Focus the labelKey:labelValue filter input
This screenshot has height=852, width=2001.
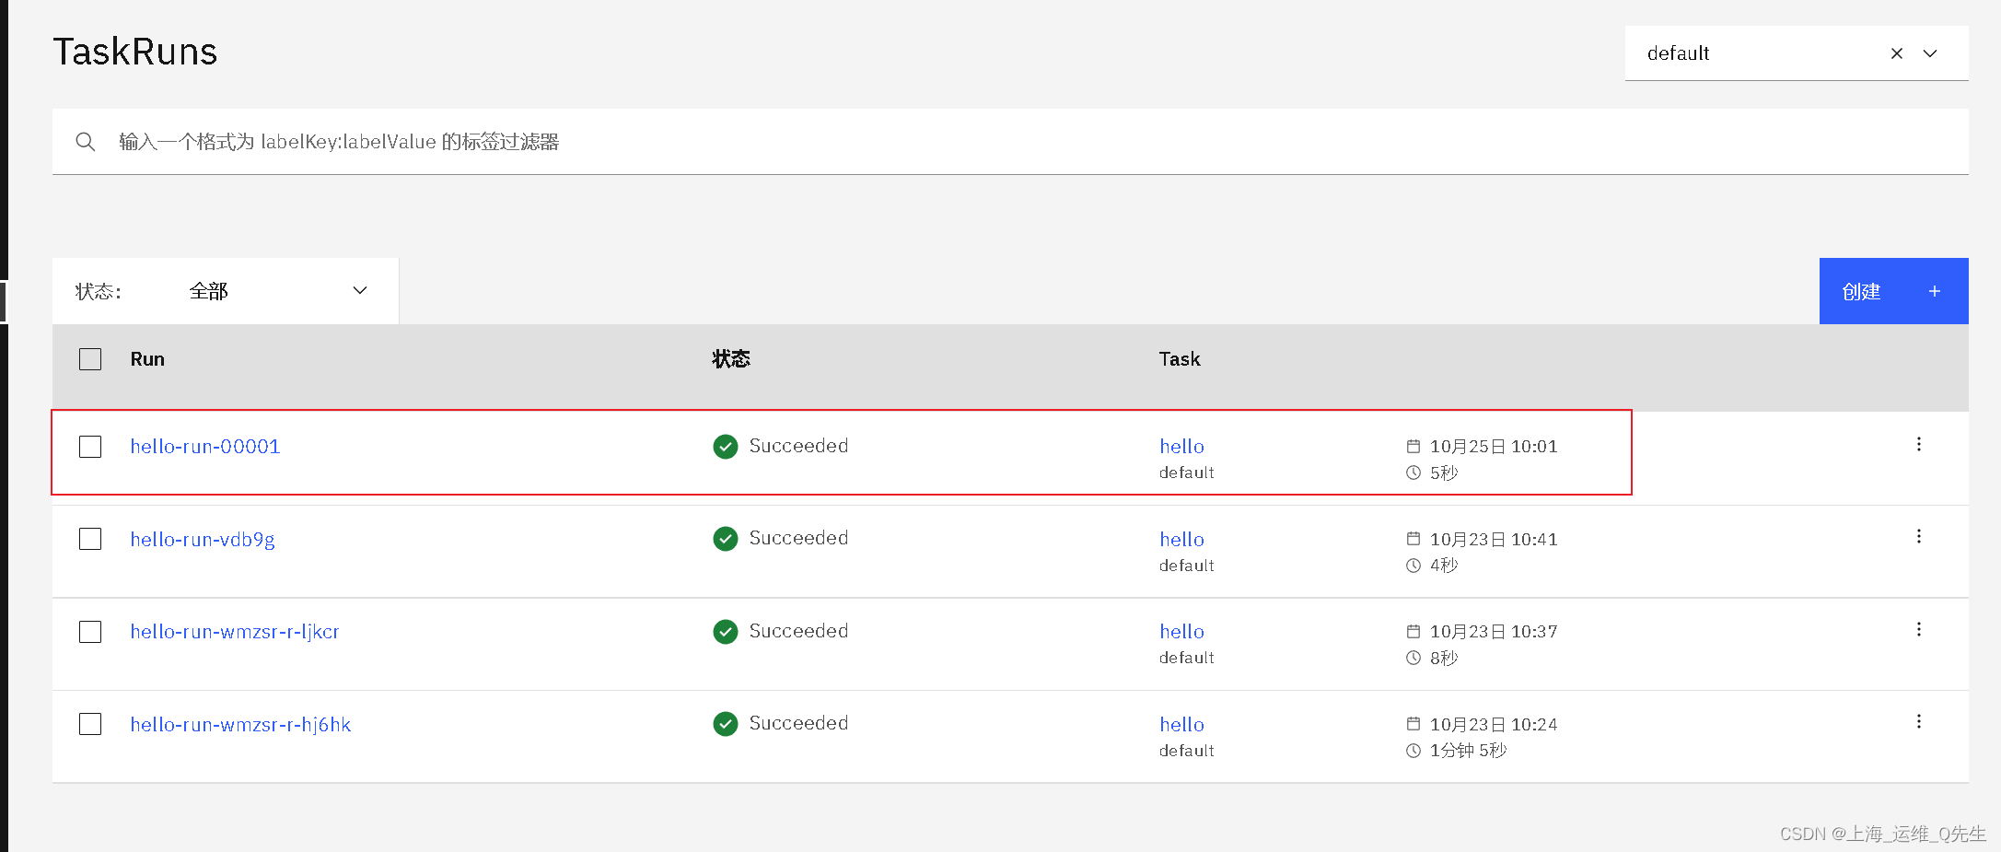point(1010,142)
